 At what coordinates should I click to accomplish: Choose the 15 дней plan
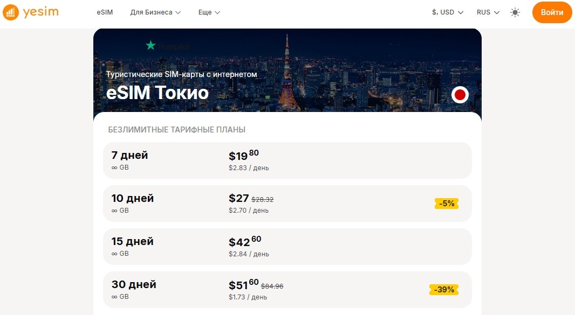287,247
